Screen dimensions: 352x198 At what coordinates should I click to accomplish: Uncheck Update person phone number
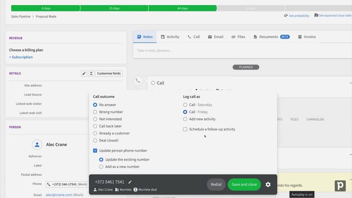pos(95,150)
